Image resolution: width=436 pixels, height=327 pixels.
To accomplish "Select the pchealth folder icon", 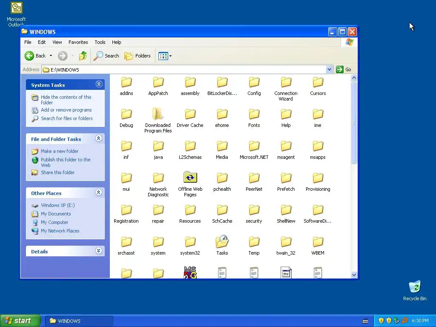I will tap(222, 178).
